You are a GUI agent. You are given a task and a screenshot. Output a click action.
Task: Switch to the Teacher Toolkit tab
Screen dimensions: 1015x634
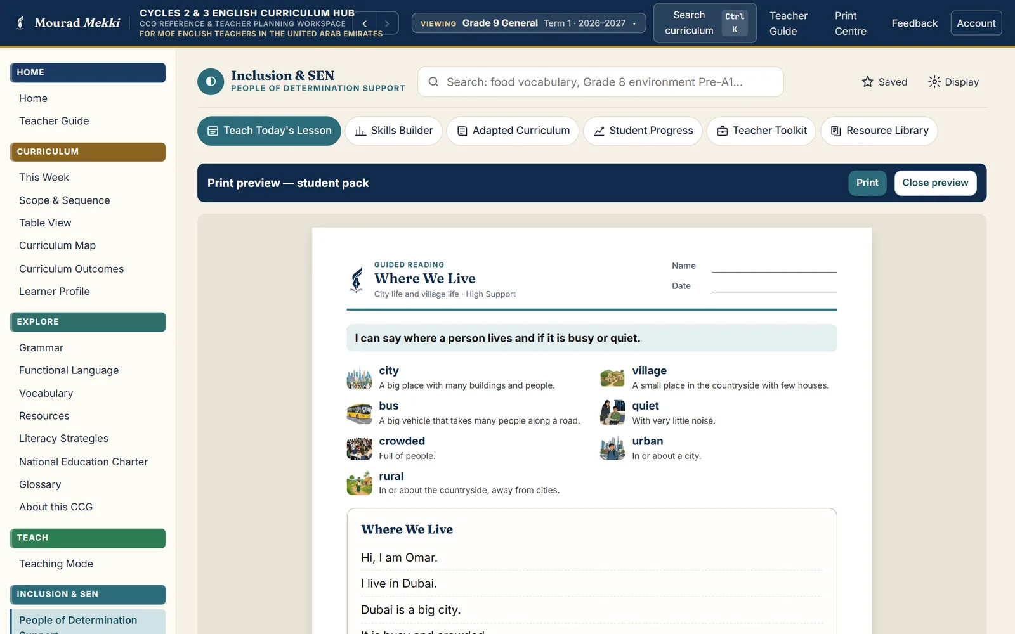point(761,131)
